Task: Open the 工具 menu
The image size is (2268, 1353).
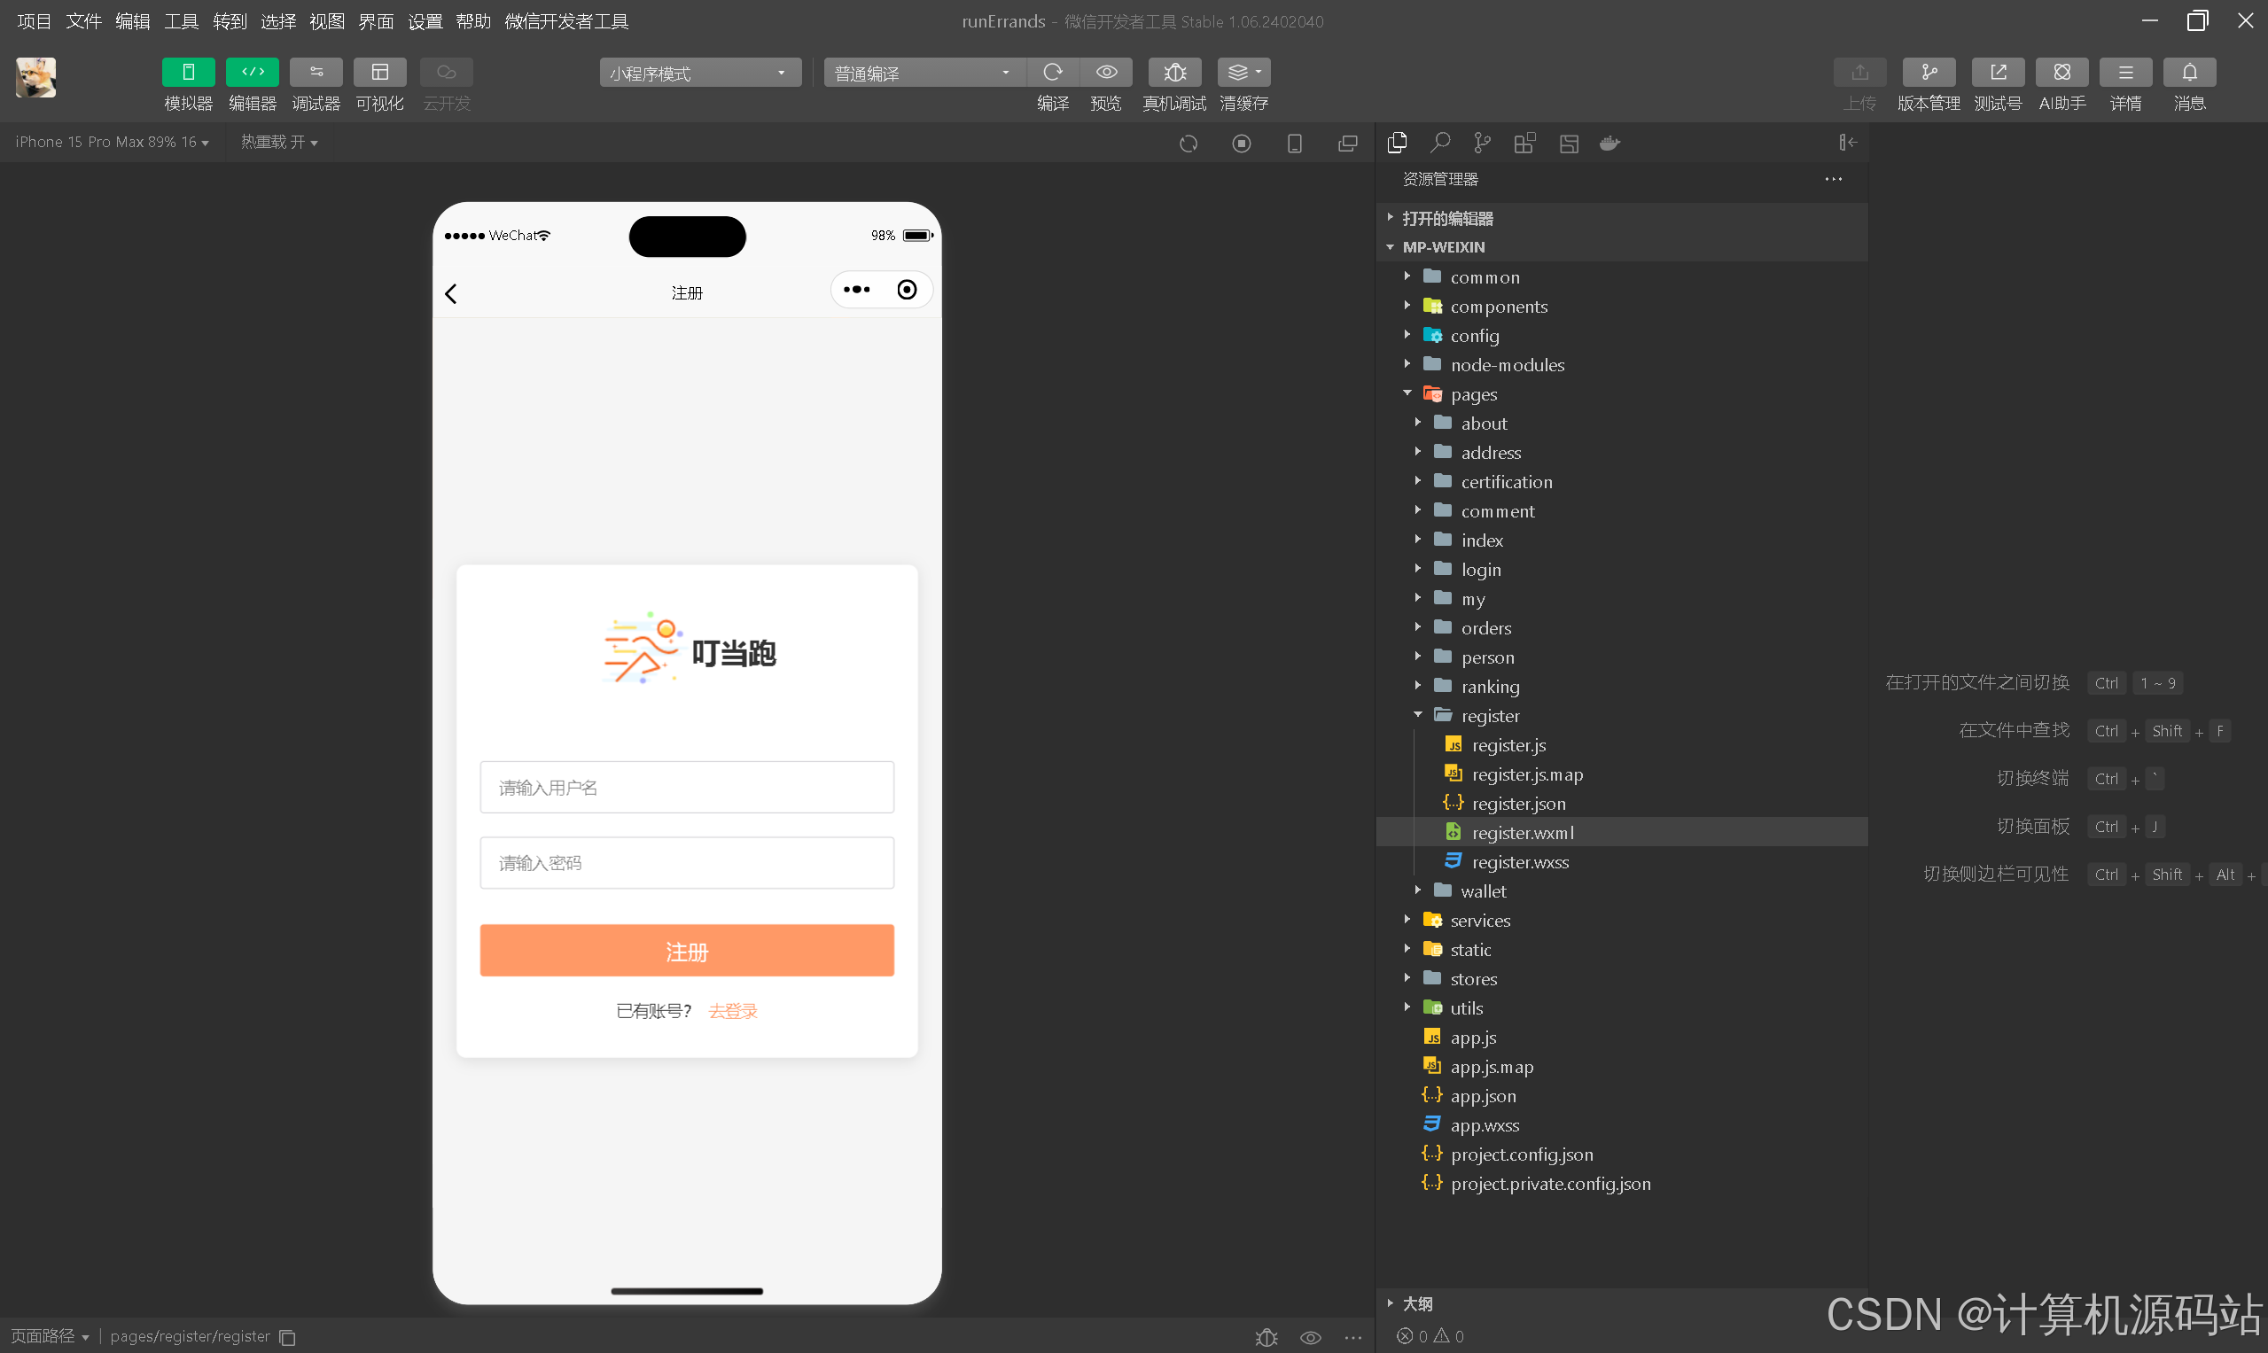Action: [x=181, y=21]
